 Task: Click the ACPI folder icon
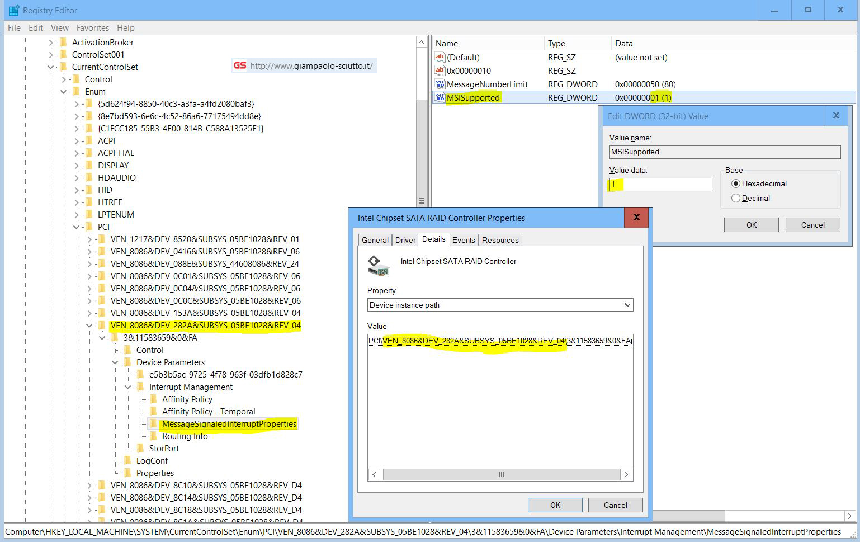point(89,140)
